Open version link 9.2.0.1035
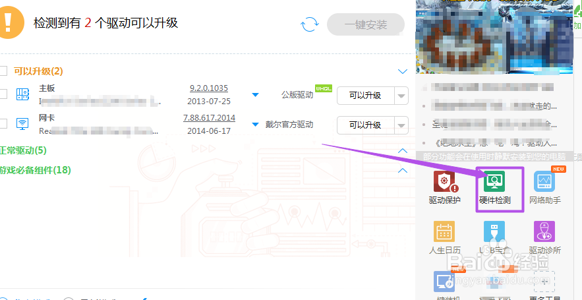The image size is (582, 300). pos(209,88)
